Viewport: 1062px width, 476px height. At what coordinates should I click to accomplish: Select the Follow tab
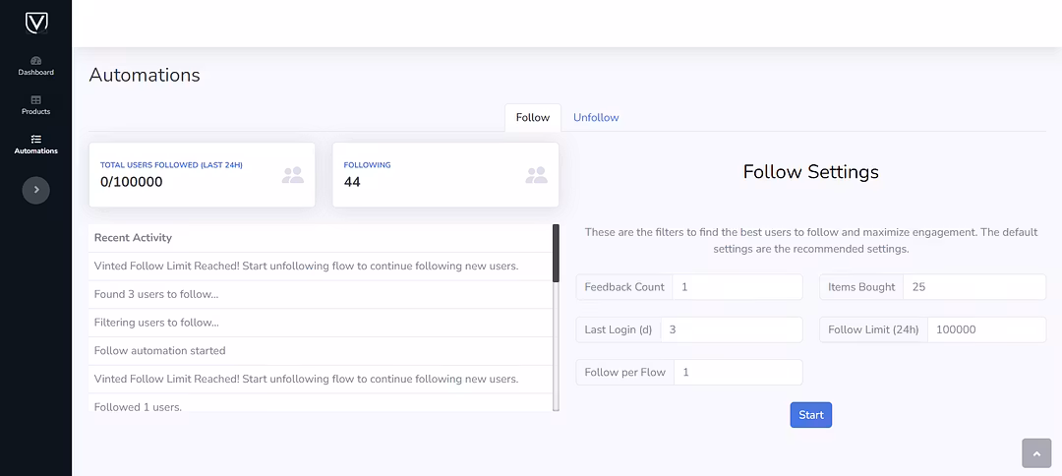[x=532, y=117]
